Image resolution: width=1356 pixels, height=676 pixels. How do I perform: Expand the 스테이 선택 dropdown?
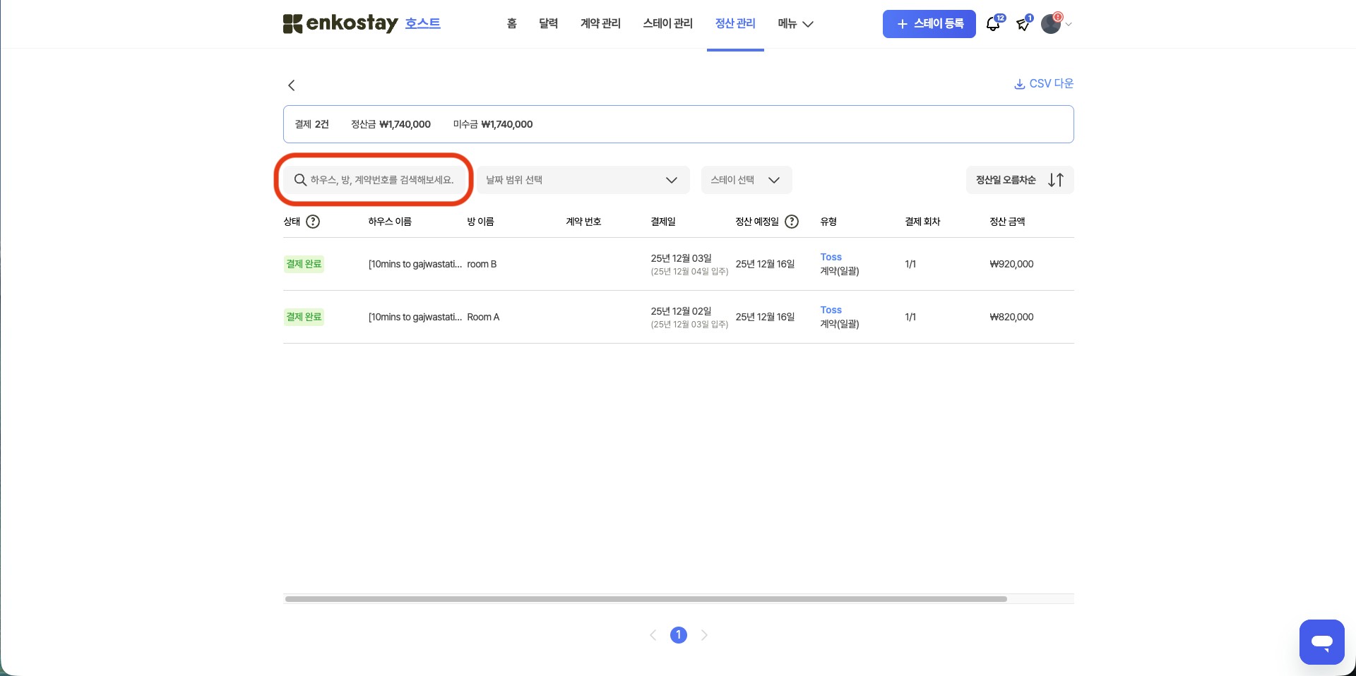coord(746,180)
